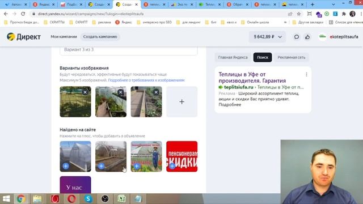The width and height of the screenshot is (363, 204).
Task: Open the chat message icon in header
Action: click(297, 37)
